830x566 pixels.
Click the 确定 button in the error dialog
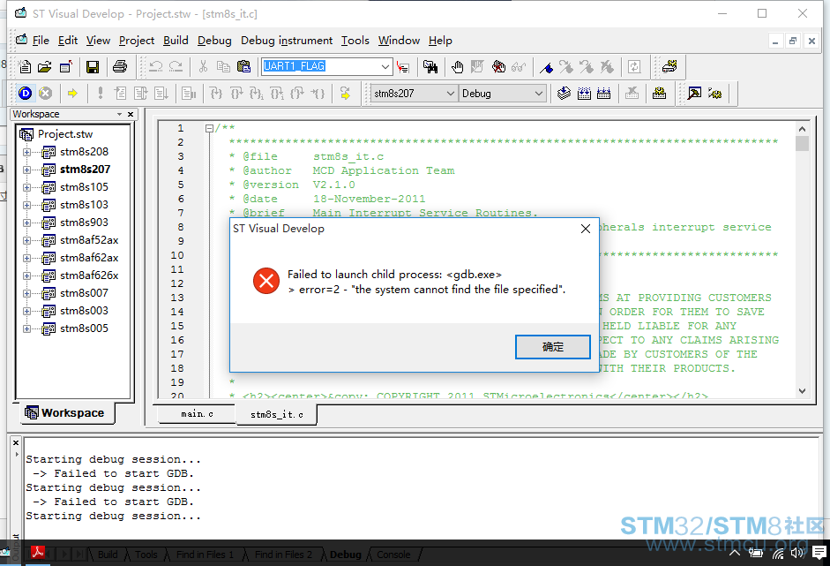[x=553, y=347]
